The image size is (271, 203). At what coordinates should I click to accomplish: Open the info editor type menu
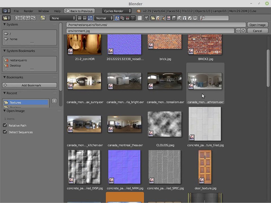tap(6, 11)
